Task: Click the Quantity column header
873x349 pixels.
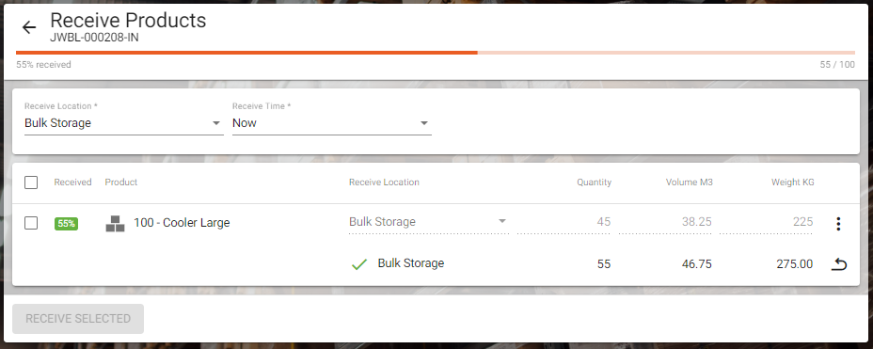Action: point(594,182)
